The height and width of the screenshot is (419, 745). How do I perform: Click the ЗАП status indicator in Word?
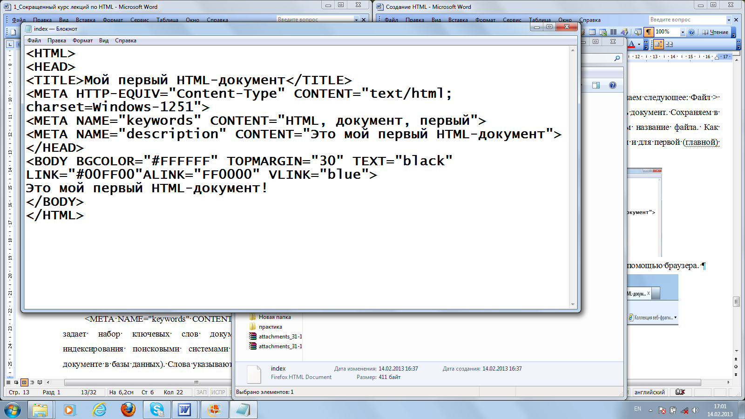202,392
